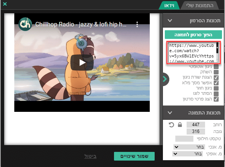Viewport: 225px width, 167px height.
Task: Click the טקסט חילופי alt text field
Action: click(x=184, y=139)
